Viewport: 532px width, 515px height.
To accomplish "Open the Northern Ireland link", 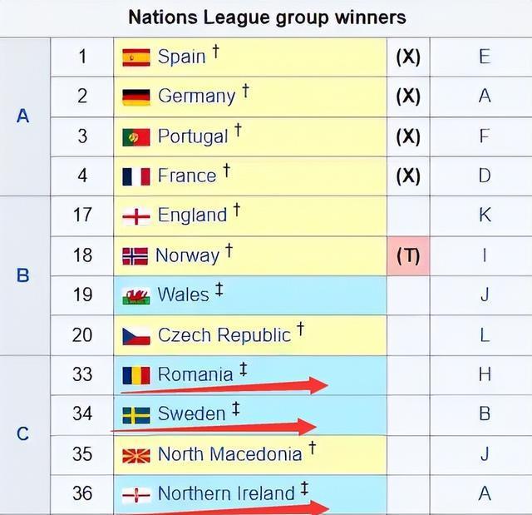I will (226, 493).
